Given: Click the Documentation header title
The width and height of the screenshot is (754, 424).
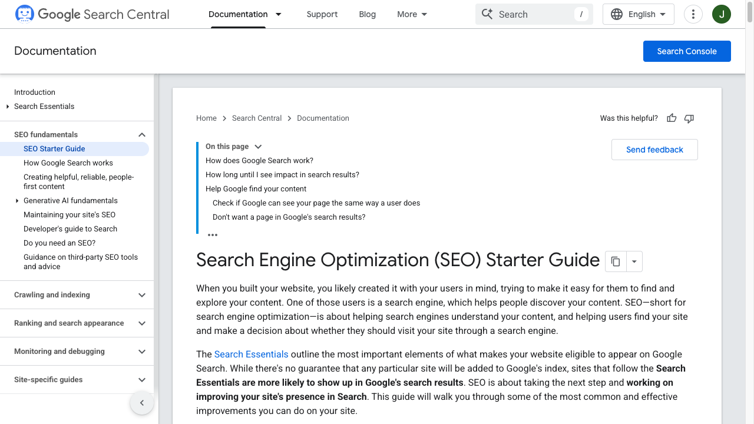Looking at the screenshot, I should [55, 51].
